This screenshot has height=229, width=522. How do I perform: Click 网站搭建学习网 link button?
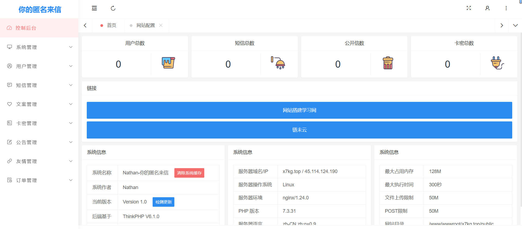[299, 110]
